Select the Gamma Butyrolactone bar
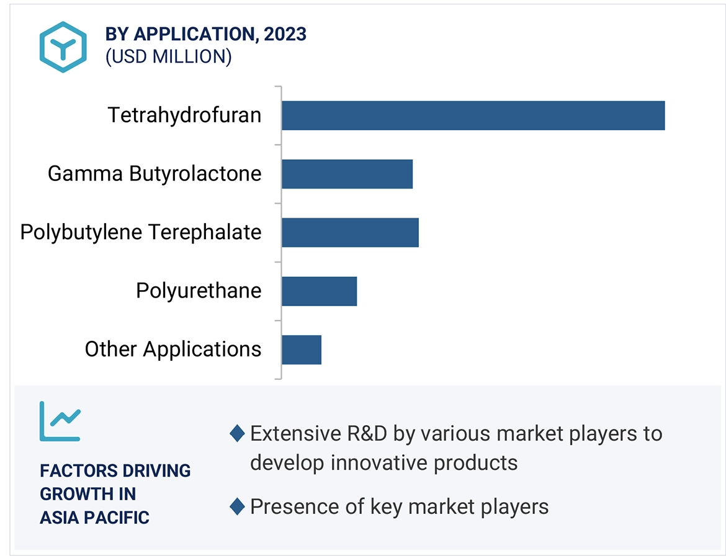The height and width of the screenshot is (556, 726). [x=347, y=174]
